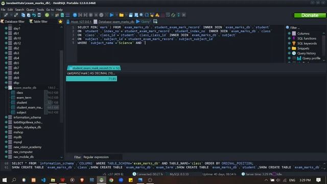Click the Replace text icon

(x=147, y=15)
